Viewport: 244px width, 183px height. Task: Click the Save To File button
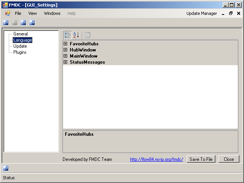click(201, 159)
